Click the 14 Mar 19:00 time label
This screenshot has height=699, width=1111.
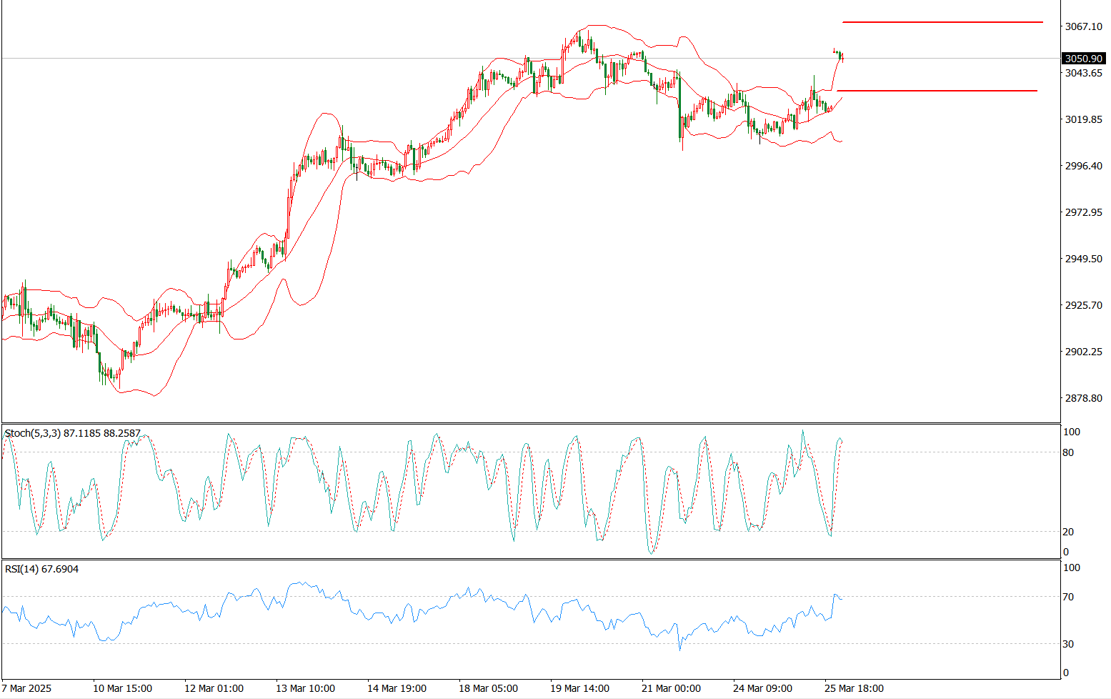click(397, 688)
